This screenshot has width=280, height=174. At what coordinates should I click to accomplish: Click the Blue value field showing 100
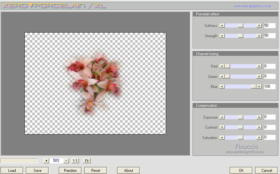270,86
